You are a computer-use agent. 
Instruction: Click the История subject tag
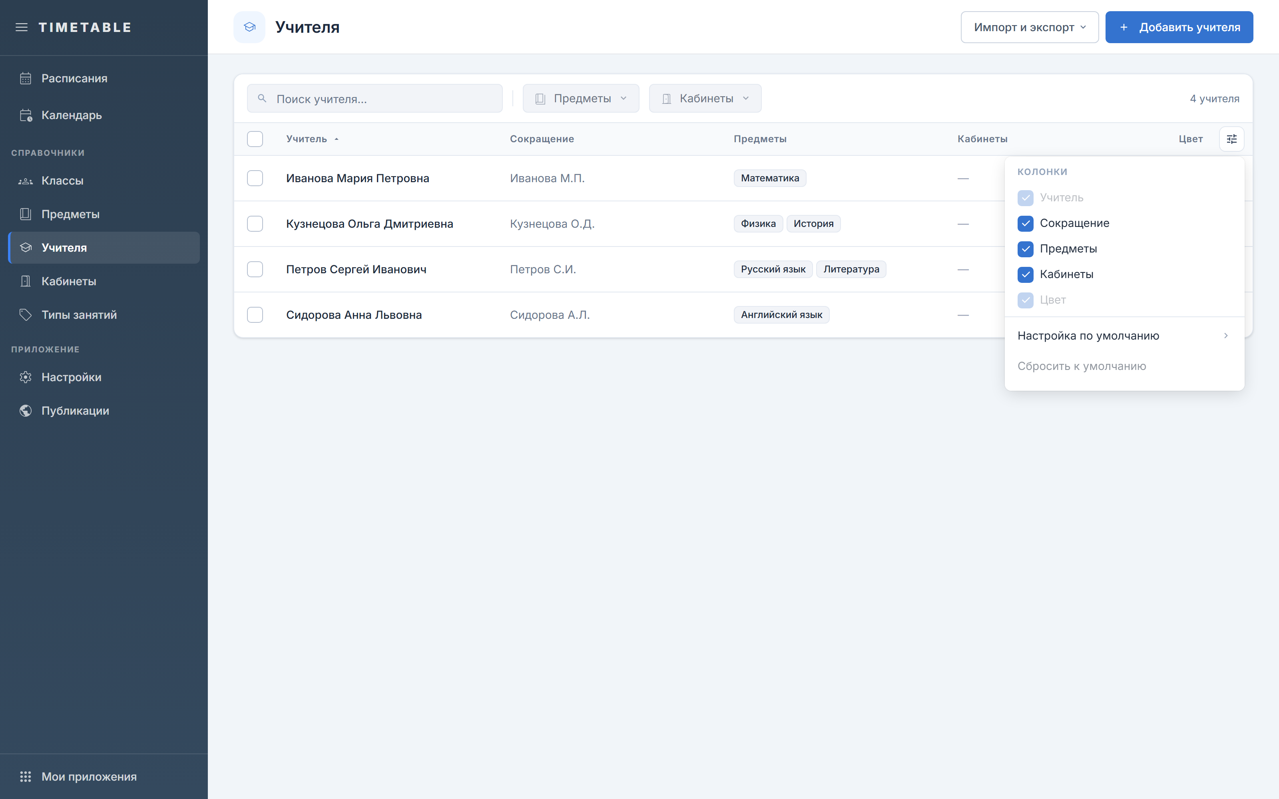coord(813,224)
